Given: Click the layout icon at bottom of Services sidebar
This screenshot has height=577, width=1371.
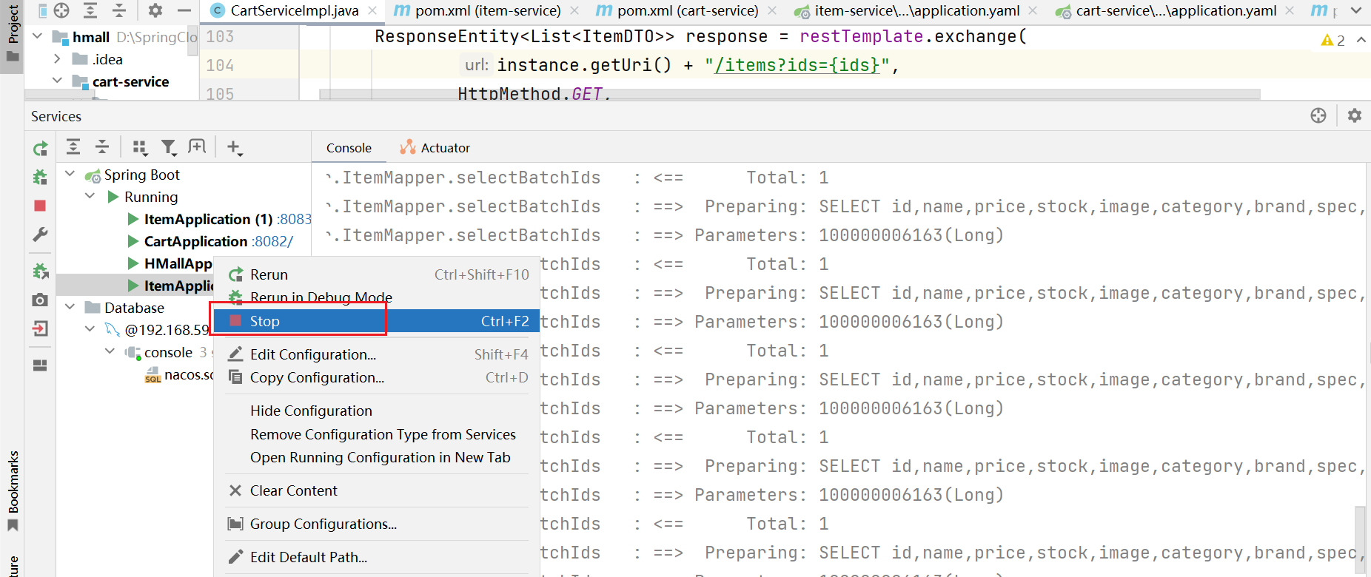Looking at the screenshot, I should point(40,365).
